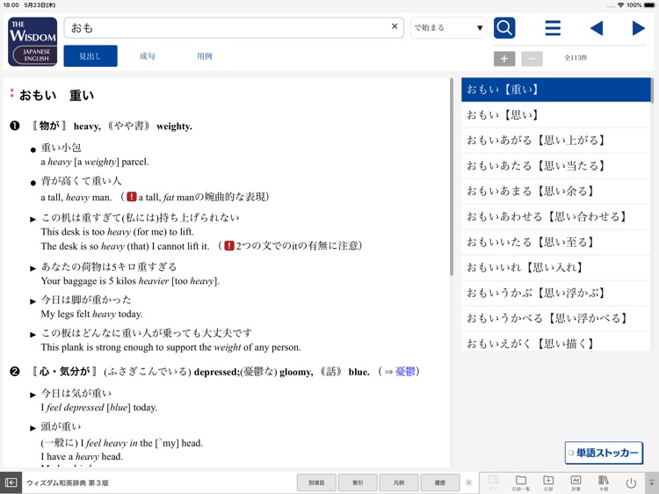659x494 pixels.
Task: Select おもいうかぶ【思い浮かぶ】 entry
Action: 555,293
